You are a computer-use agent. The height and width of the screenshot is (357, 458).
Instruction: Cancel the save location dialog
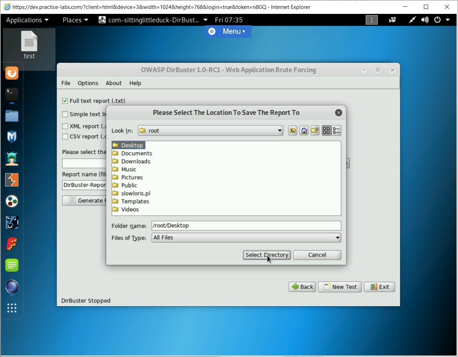pyautogui.click(x=317, y=255)
